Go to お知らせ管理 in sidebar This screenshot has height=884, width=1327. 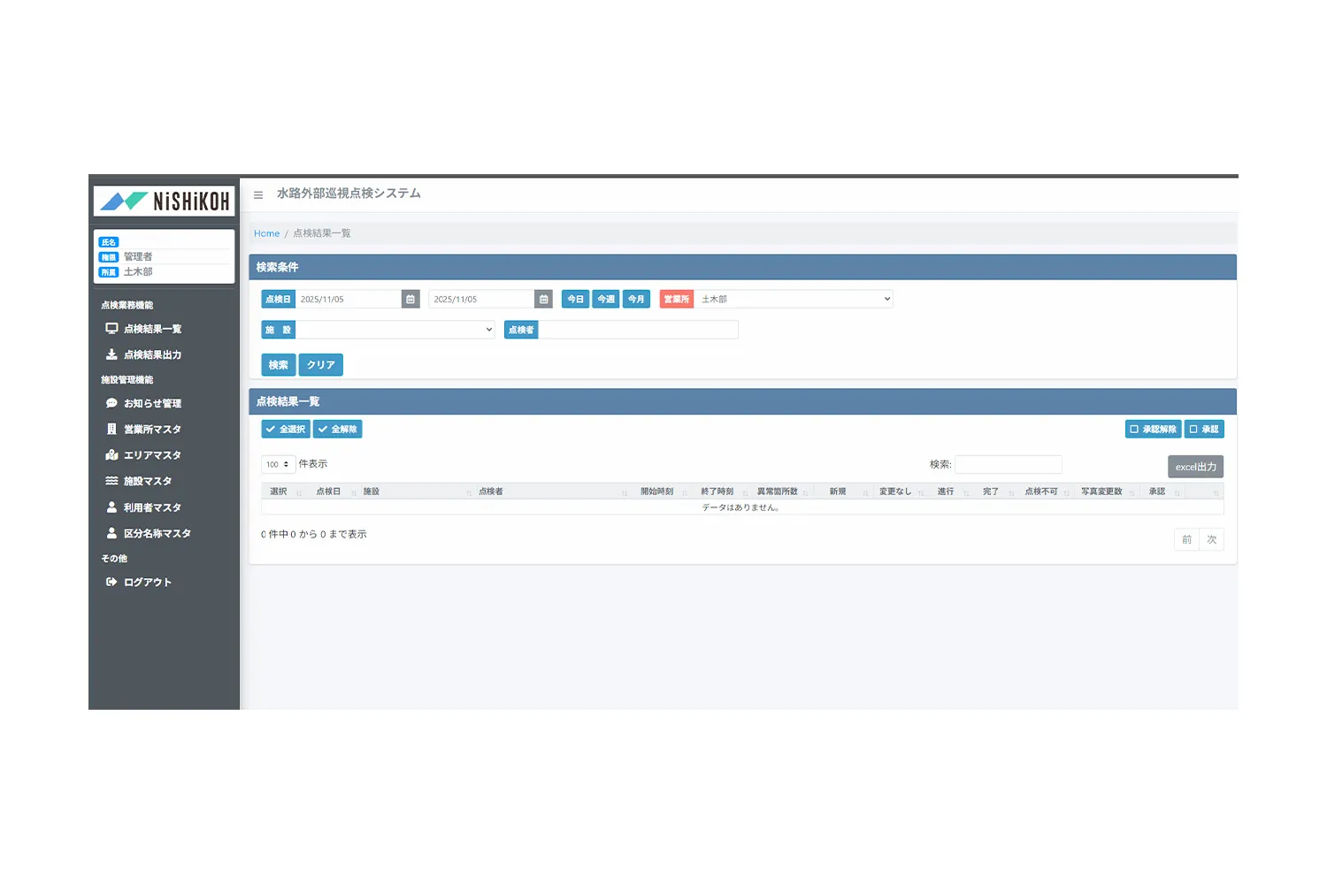(x=152, y=403)
